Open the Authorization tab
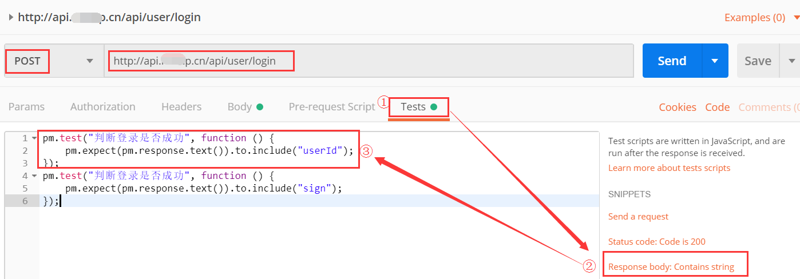This screenshot has width=800, height=279. click(103, 107)
